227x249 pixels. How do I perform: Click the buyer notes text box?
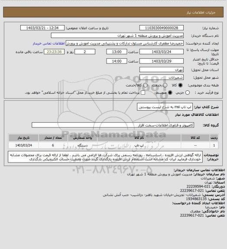[105, 157]
